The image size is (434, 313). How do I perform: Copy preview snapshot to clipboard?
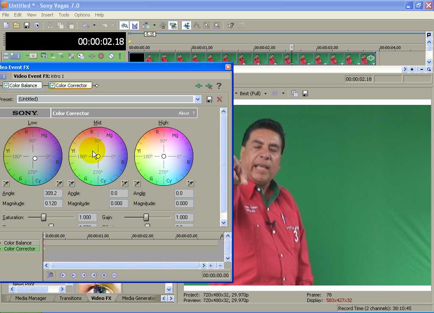coord(295,93)
